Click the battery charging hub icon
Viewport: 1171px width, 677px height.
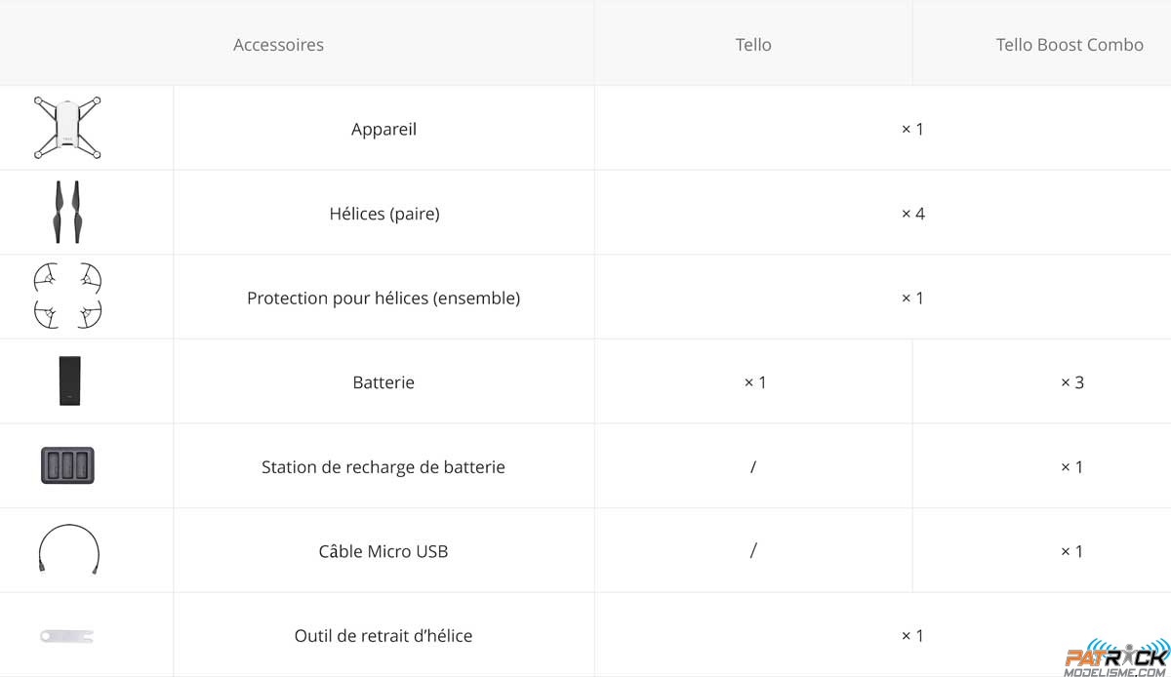(67, 465)
